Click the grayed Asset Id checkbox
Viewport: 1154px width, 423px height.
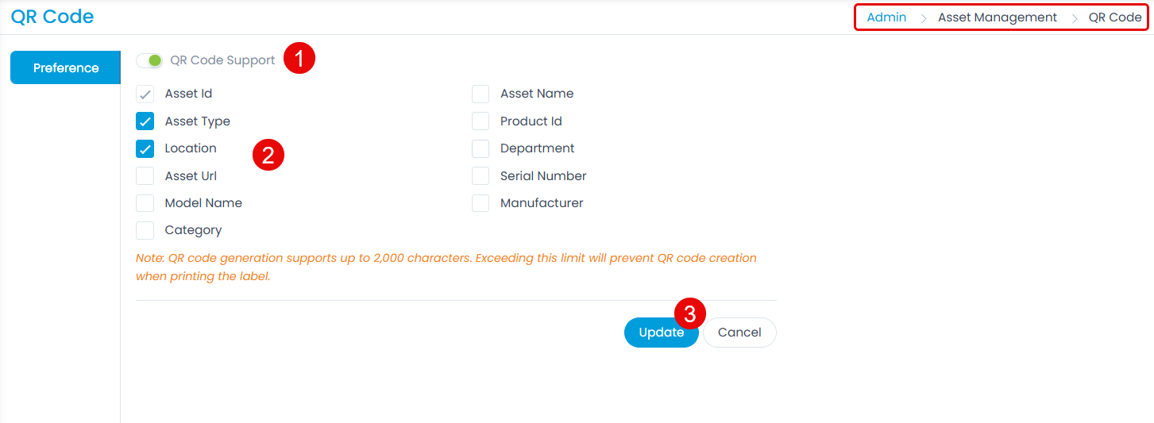(145, 94)
